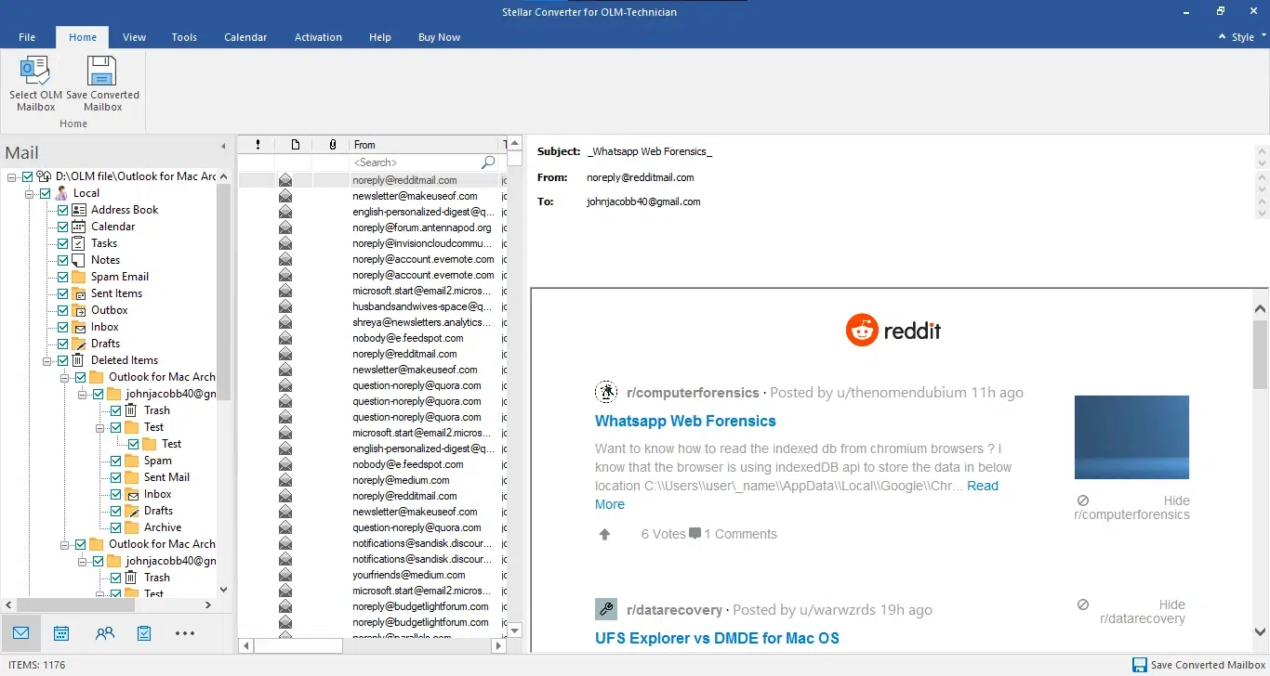The height and width of the screenshot is (676, 1270).
Task: Open the Buy Now tab
Action: 439,37
